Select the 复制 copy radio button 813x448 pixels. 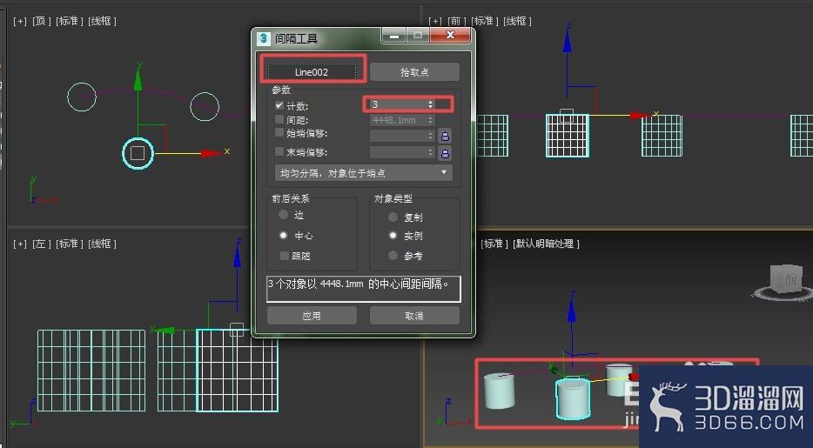pyautogui.click(x=393, y=217)
